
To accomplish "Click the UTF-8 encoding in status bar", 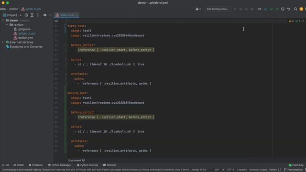I will coord(230,170).
